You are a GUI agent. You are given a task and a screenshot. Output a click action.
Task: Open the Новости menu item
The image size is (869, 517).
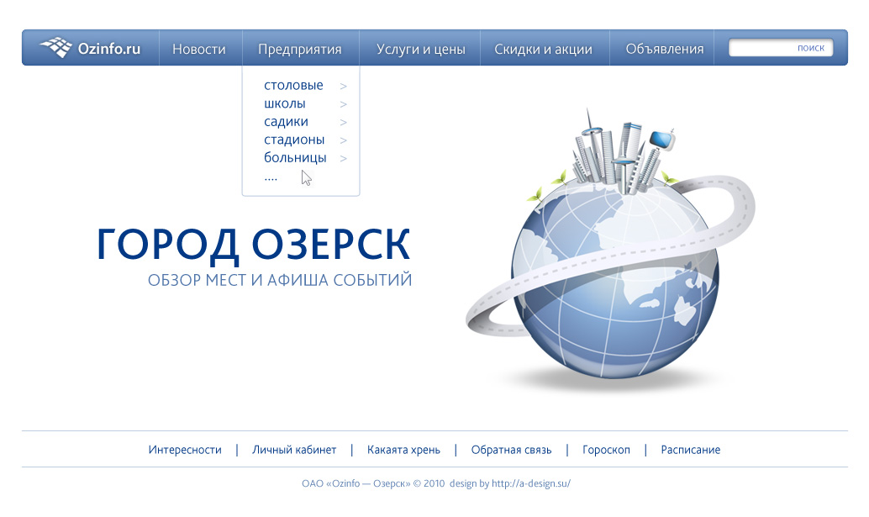click(x=199, y=50)
